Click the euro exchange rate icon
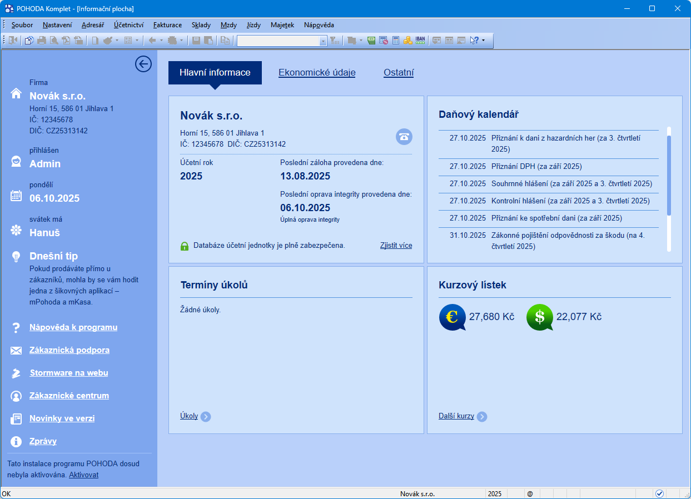 (x=452, y=317)
